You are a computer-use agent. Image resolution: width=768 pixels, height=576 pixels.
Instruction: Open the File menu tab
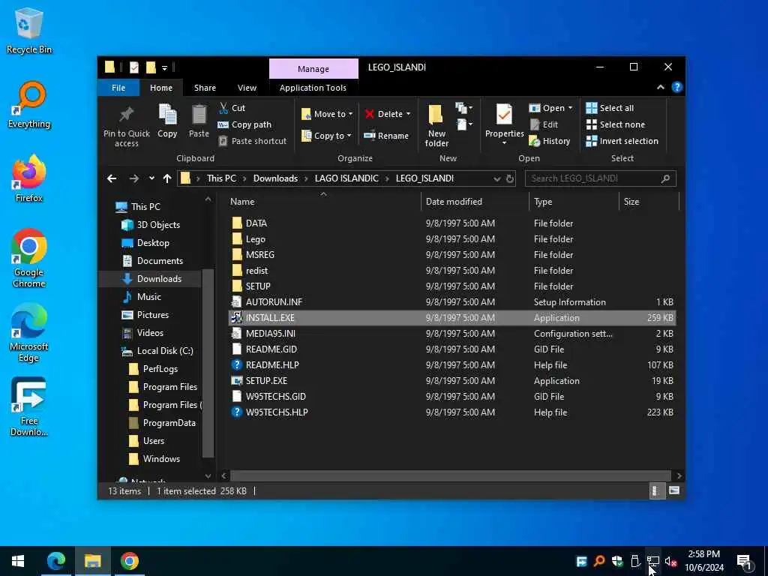118,88
